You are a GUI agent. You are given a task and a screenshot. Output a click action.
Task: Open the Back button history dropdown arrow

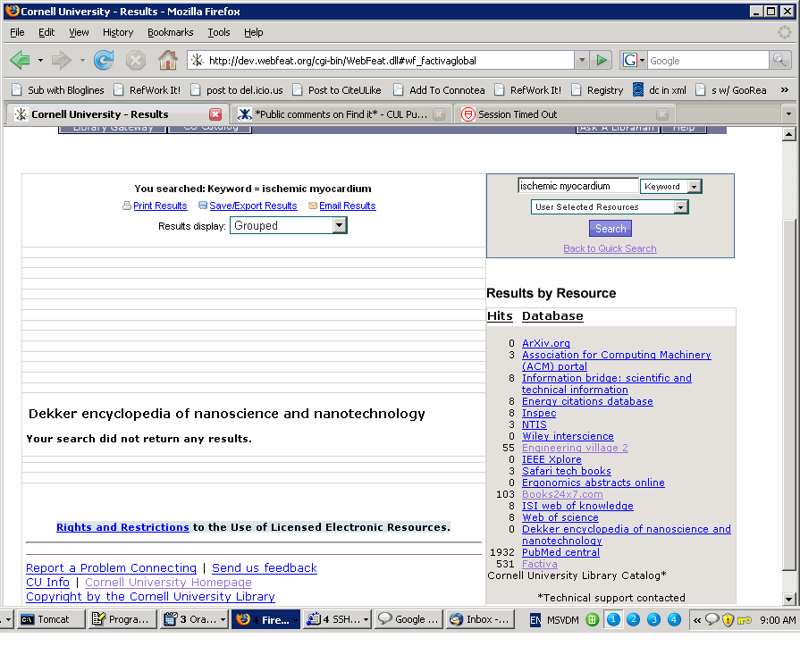tap(40, 60)
